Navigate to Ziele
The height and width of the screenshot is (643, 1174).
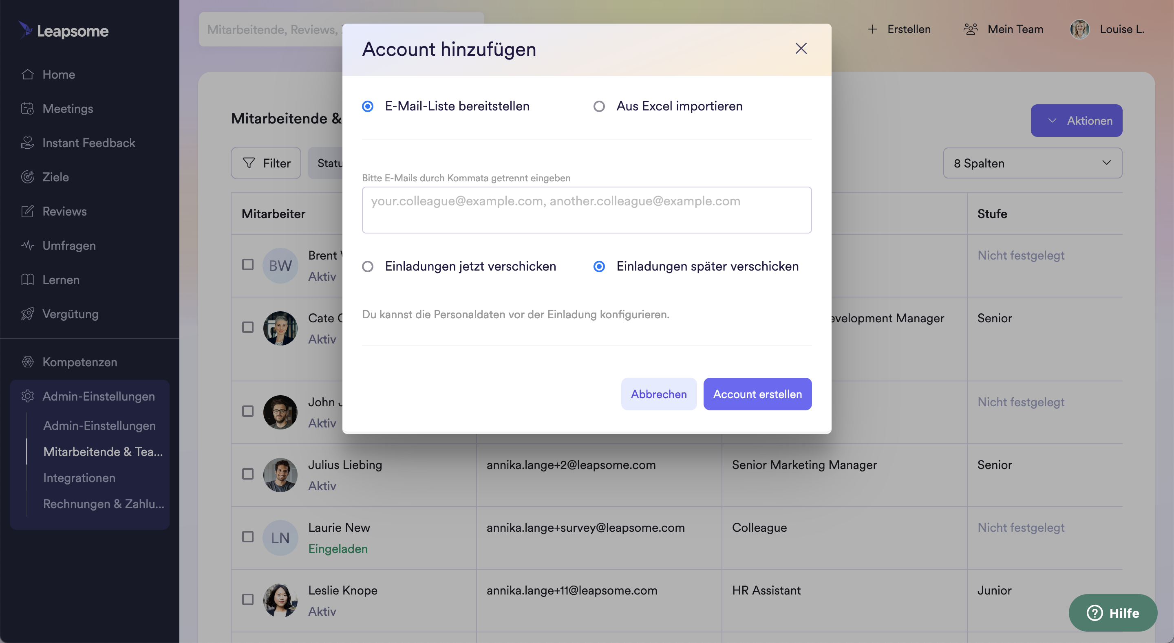click(x=55, y=177)
